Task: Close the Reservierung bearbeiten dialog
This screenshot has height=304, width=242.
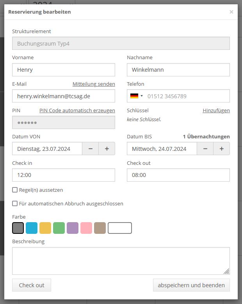Action: (x=231, y=12)
